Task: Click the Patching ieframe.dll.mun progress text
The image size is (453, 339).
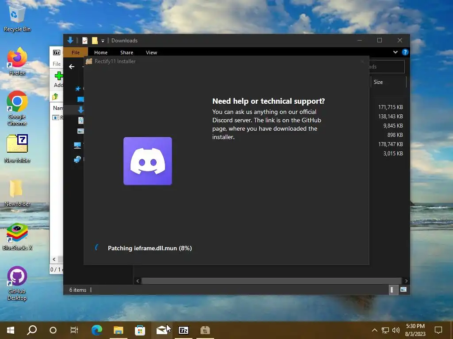Action: 150,248
